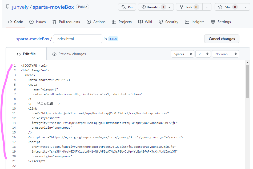Image resolution: width=253 pixels, height=169 pixels.
Task: Switch to the Preview changes tab
Action: click(69, 54)
